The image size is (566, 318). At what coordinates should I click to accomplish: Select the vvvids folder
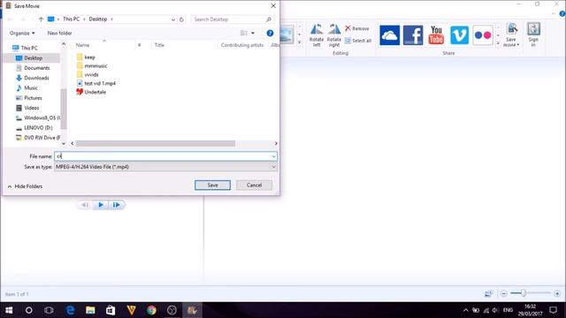(x=88, y=74)
